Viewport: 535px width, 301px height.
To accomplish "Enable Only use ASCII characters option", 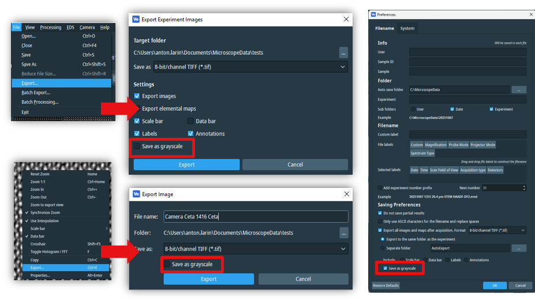I will pyautogui.click(x=380, y=221).
